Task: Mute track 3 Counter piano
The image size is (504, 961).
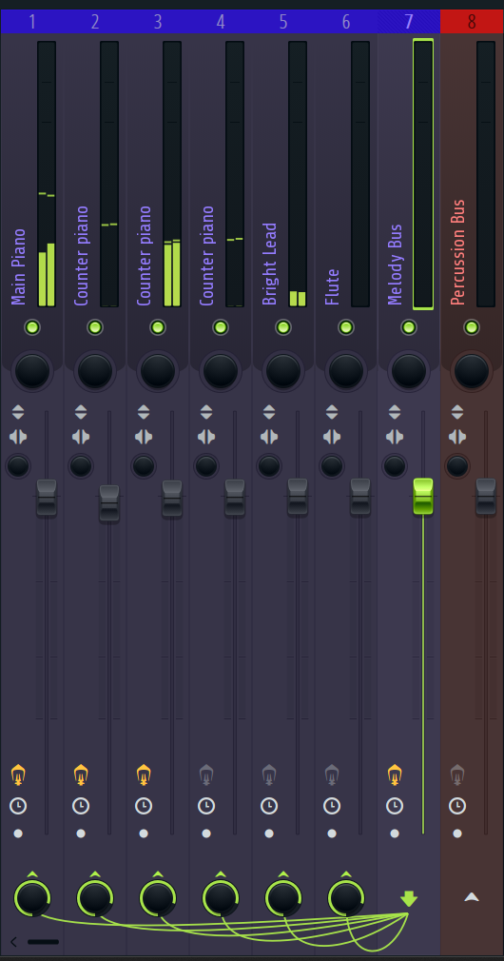Action: coord(158,327)
